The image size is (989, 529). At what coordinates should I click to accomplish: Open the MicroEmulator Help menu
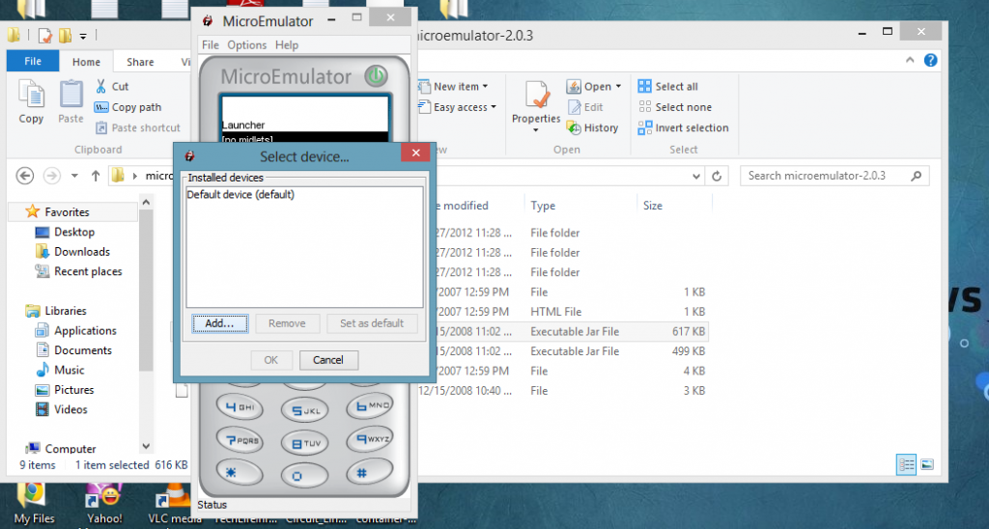tap(286, 45)
